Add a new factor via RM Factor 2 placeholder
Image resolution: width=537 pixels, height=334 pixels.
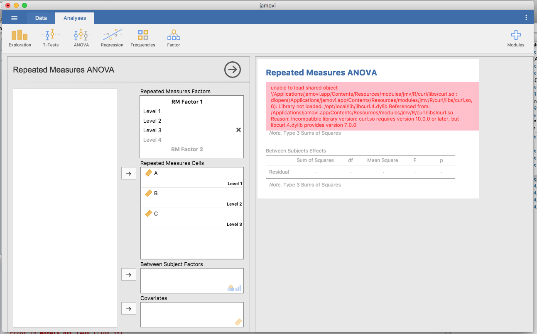point(187,149)
